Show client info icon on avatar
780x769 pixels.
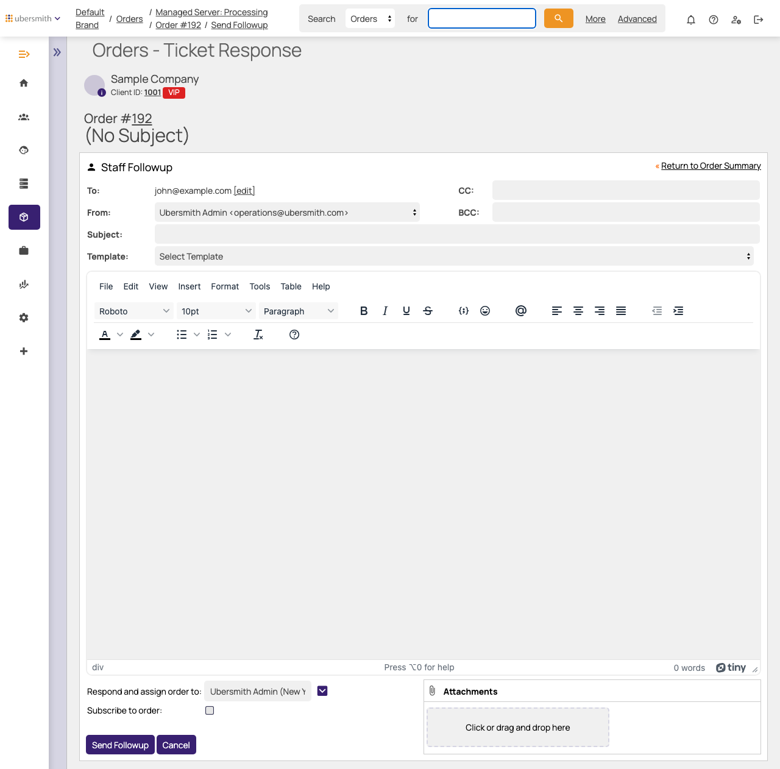click(x=102, y=93)
